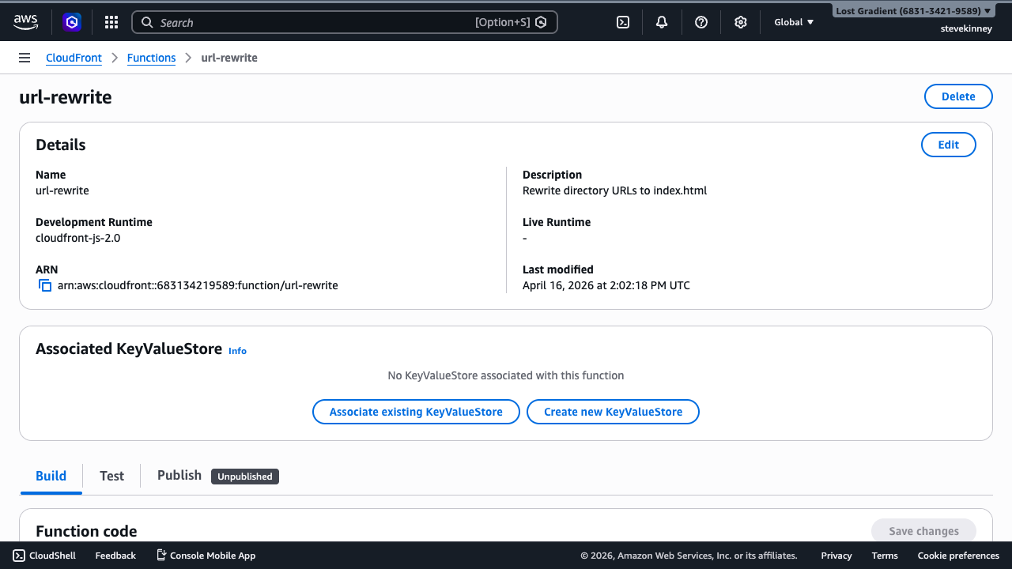Copy the ARN with the copy icon

click(45, 285)
